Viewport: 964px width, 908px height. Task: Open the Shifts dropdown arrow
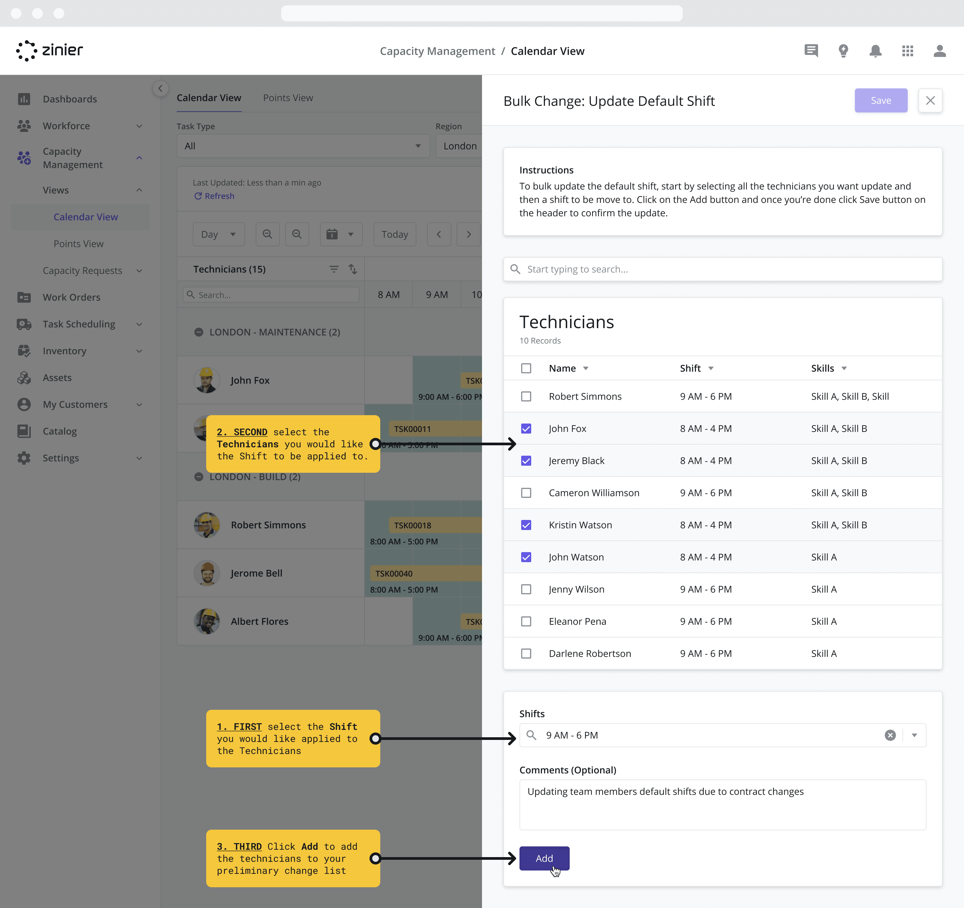pyautogui.click(x=914, y=735)
